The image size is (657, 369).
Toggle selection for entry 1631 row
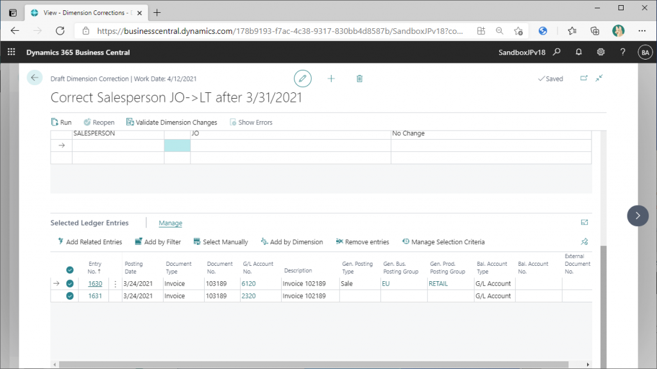(x=70, y=296)
